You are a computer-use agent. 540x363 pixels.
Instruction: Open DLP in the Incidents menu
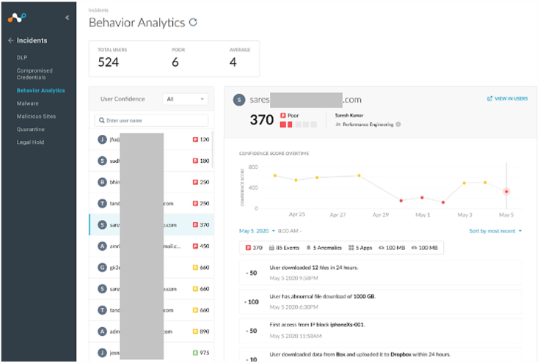22,57
